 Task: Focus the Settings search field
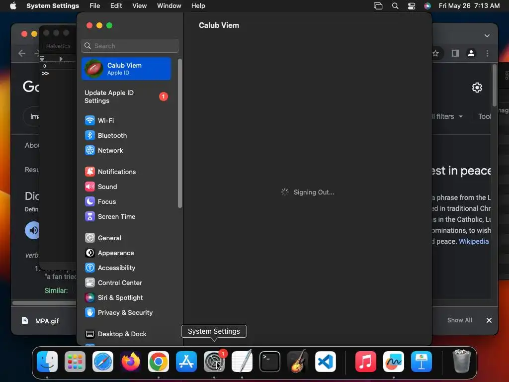(x=130, y=46)
